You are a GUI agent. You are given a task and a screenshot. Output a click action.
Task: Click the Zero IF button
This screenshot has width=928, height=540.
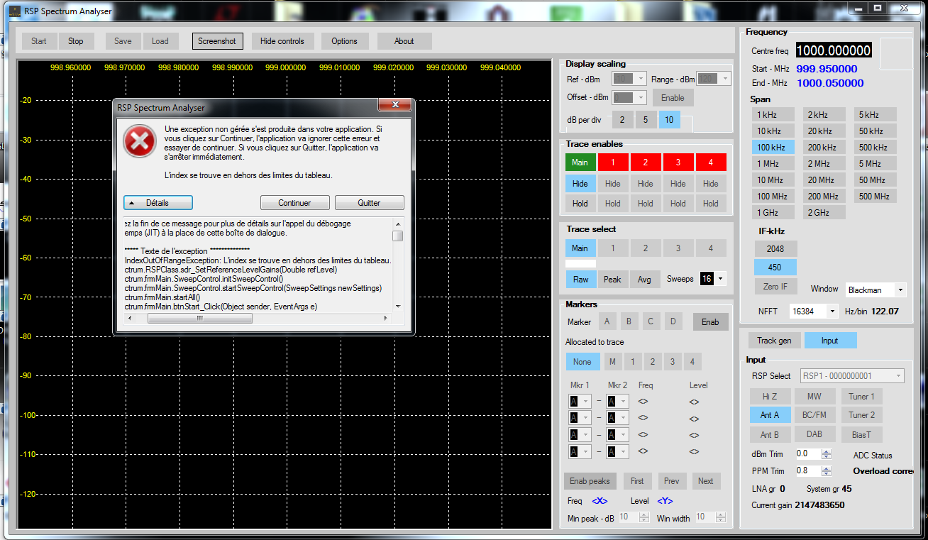[x=775, y=287]
